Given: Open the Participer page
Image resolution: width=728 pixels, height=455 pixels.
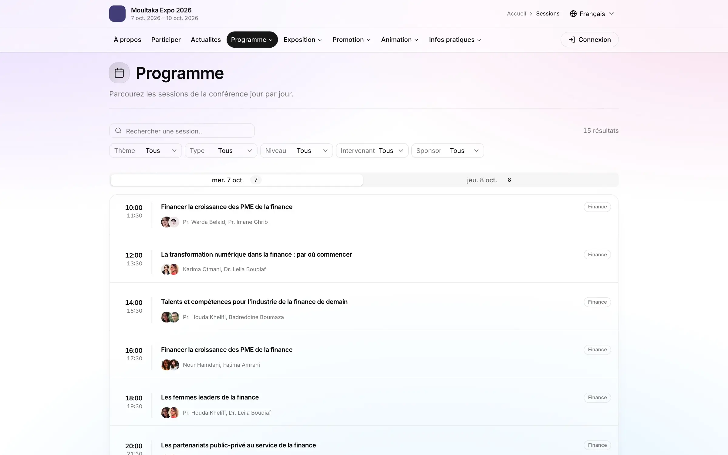Looking at the screenshot, I should click(x=166, y=40).
